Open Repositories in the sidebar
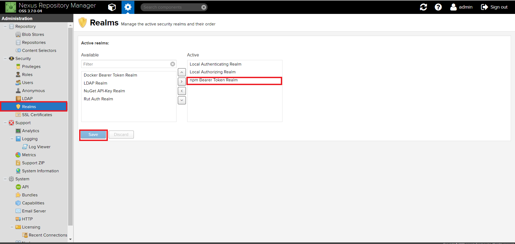This screenshot has height=244, width=515. (34, 43)
